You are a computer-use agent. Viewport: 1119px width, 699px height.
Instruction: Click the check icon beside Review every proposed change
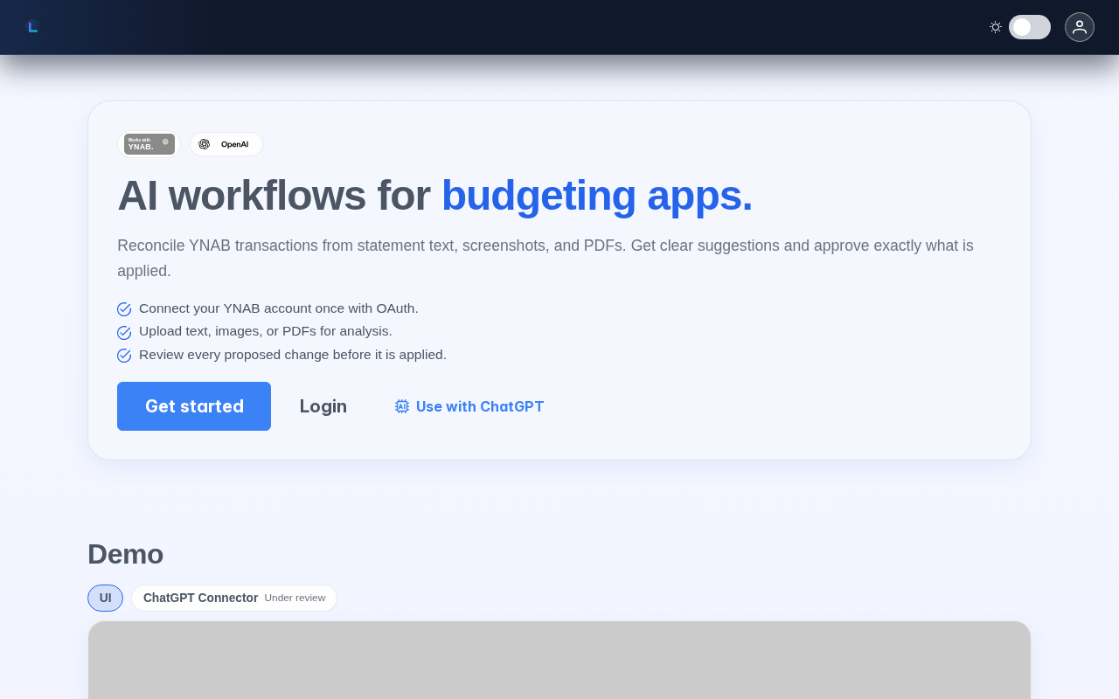pos(124,356)
